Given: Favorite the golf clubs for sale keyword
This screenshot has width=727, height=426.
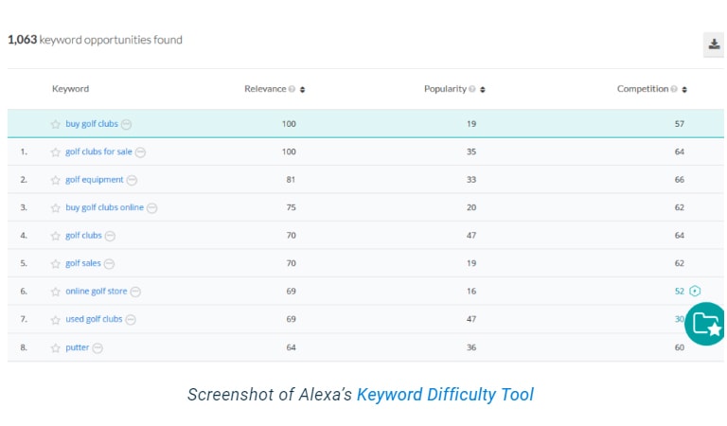Looking at the screenshot, I should [56, 152].
